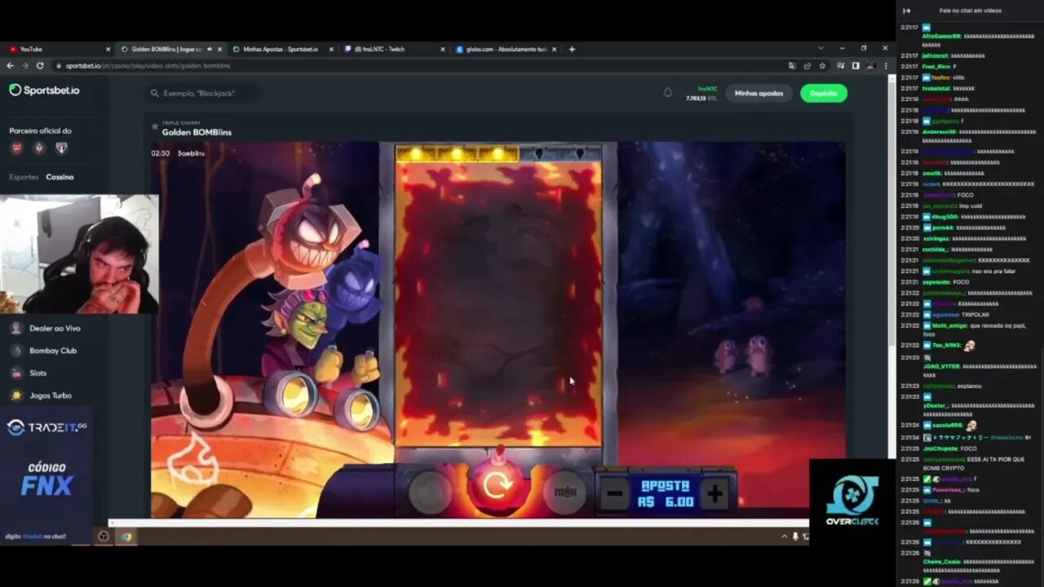
Task: Show hidden system tray icons
Action: (785, 536)
